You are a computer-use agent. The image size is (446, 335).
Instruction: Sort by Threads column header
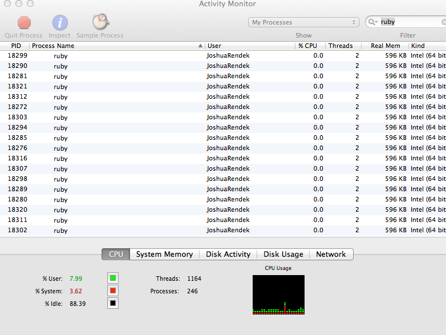343,46
